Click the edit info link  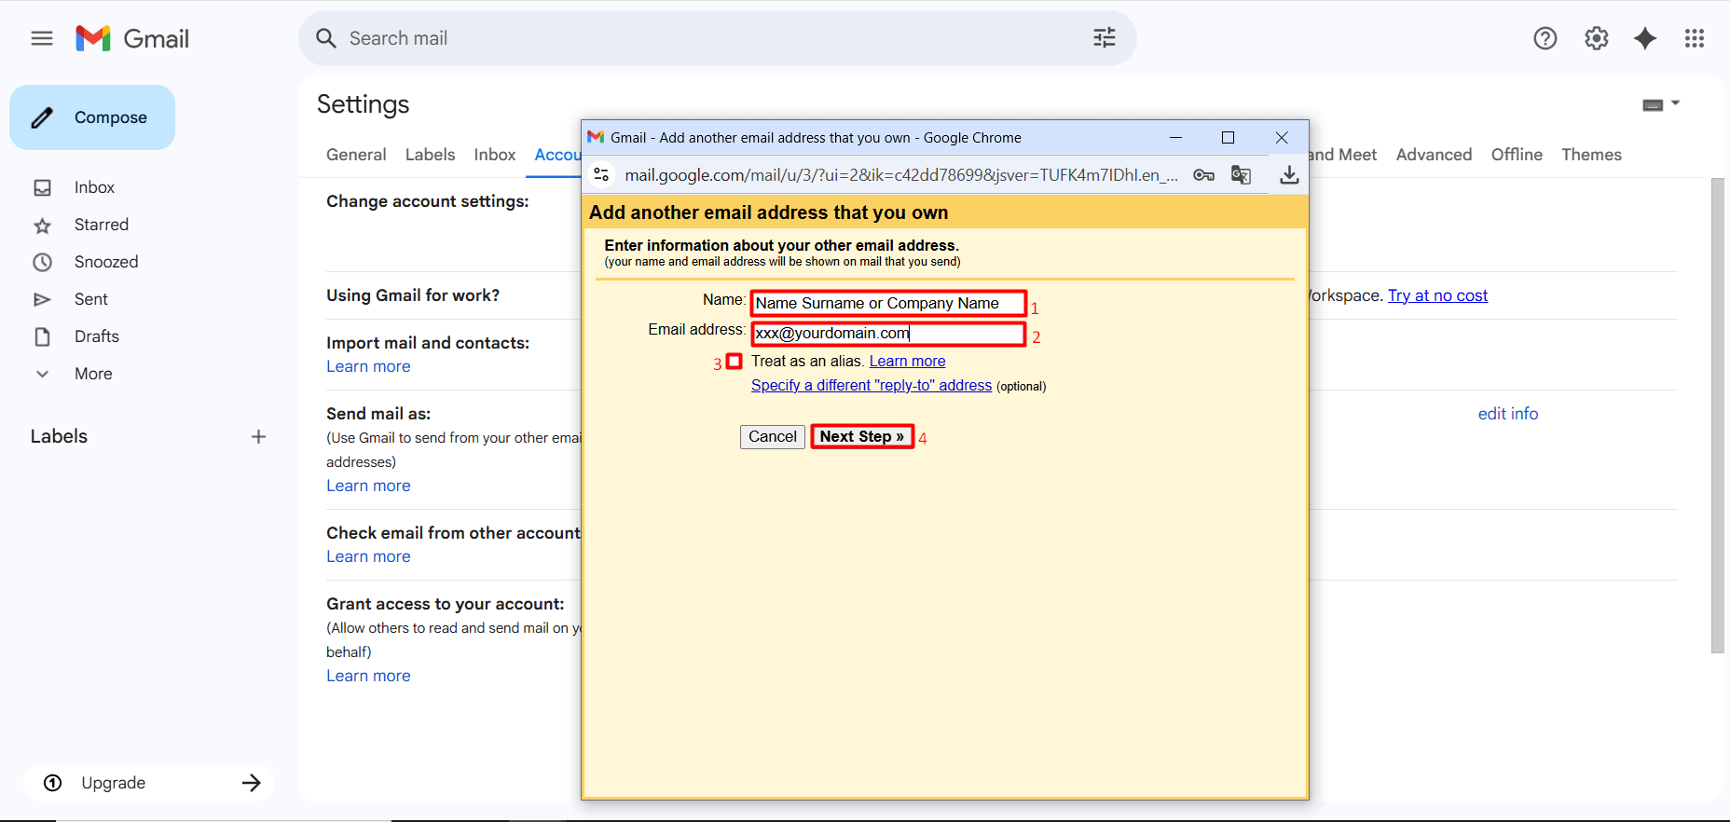tap(1508, 414)
